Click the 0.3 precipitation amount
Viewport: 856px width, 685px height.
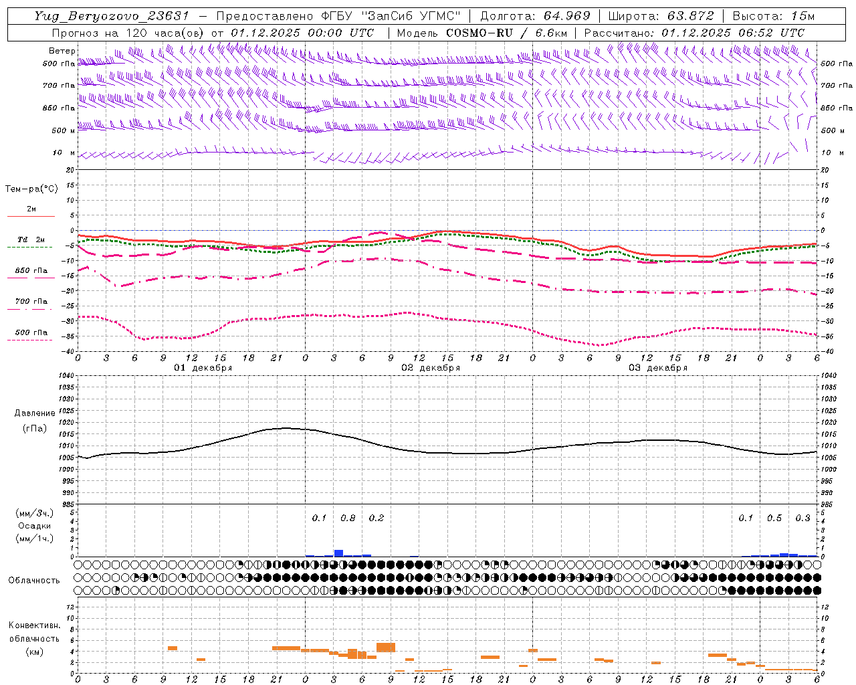tap(802, 518)
